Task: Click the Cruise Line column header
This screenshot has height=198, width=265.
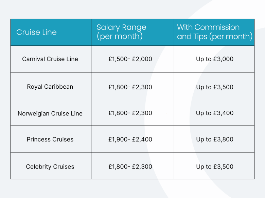Action: [51, 32]
